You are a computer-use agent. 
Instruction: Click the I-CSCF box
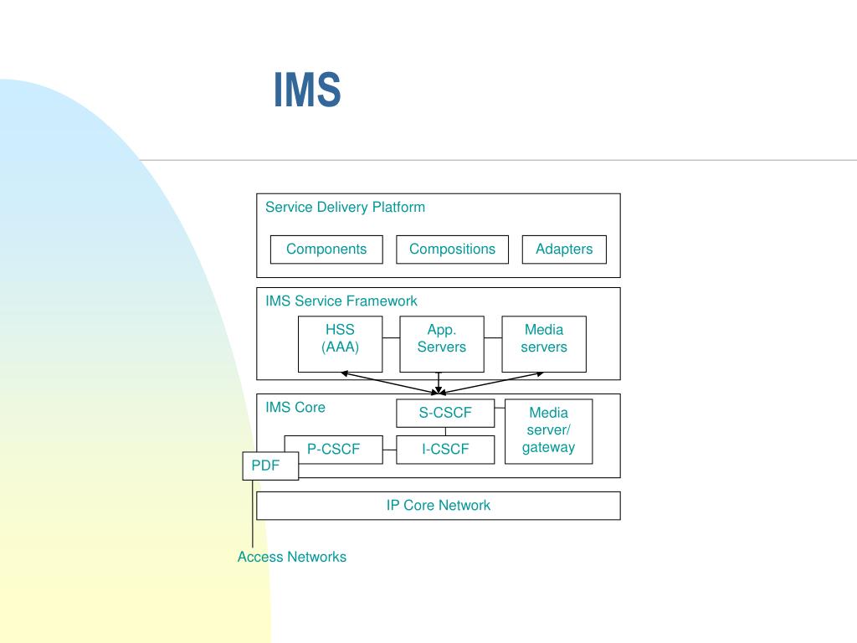[x=445, y=450]
